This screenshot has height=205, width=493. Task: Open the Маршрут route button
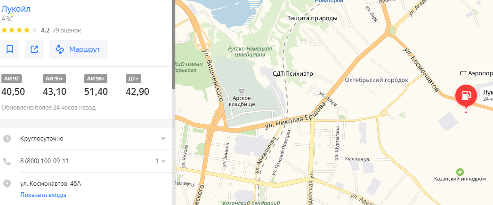79,49
